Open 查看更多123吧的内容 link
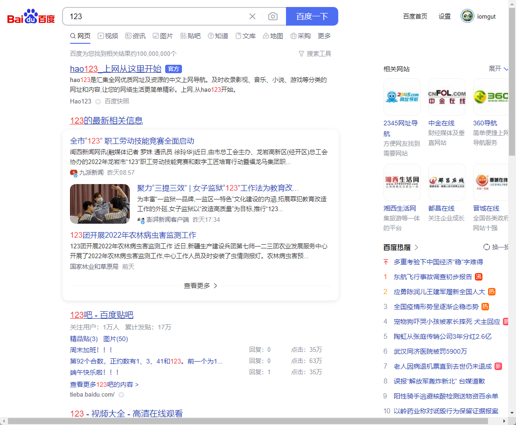 (x=105, y=384)
